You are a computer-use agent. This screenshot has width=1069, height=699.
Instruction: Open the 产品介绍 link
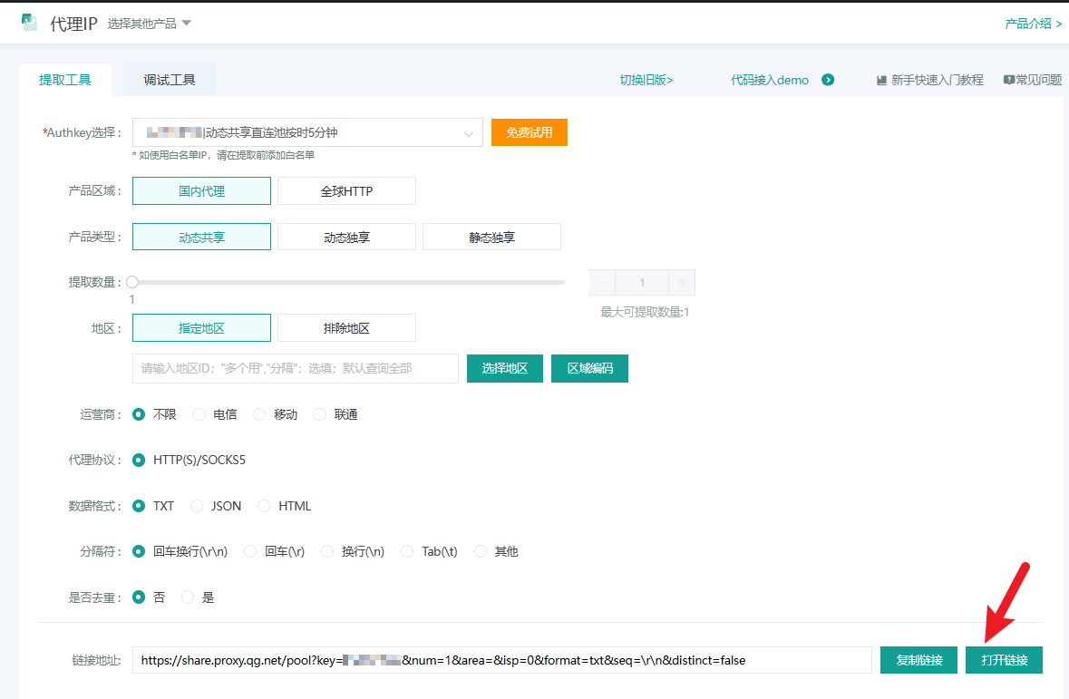tap(1033, 24)
